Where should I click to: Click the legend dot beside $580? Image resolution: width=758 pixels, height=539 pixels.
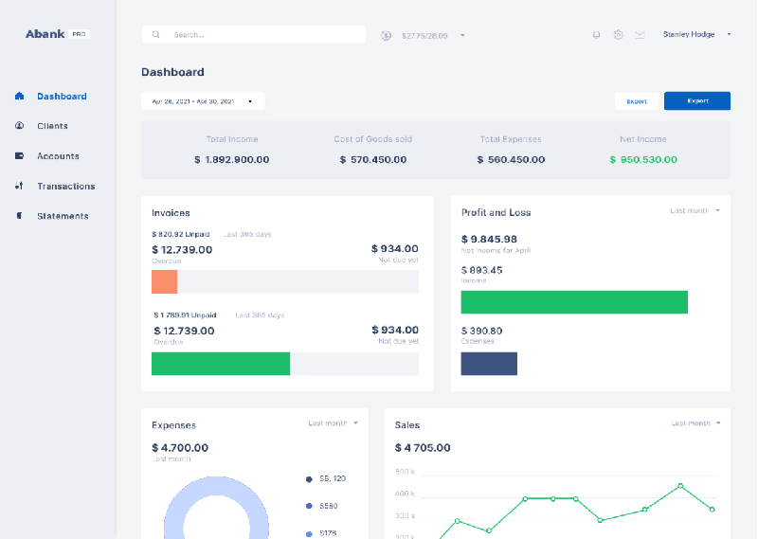pyautogui.click(x=310, y=506)
